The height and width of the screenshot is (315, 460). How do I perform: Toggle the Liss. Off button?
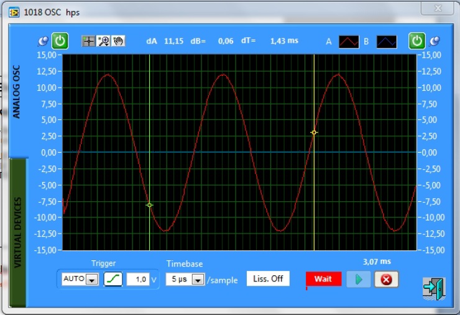point(268,278)
